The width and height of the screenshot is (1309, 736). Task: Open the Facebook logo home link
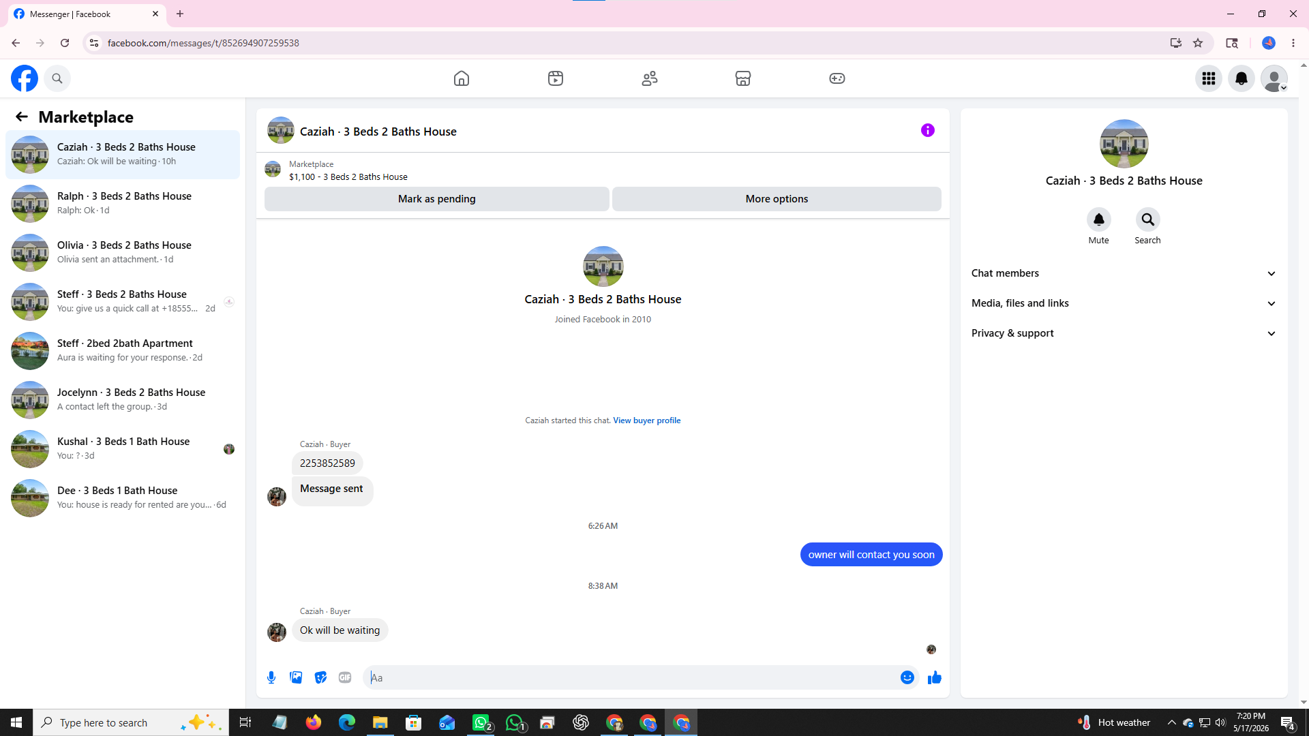pos(25,78)
